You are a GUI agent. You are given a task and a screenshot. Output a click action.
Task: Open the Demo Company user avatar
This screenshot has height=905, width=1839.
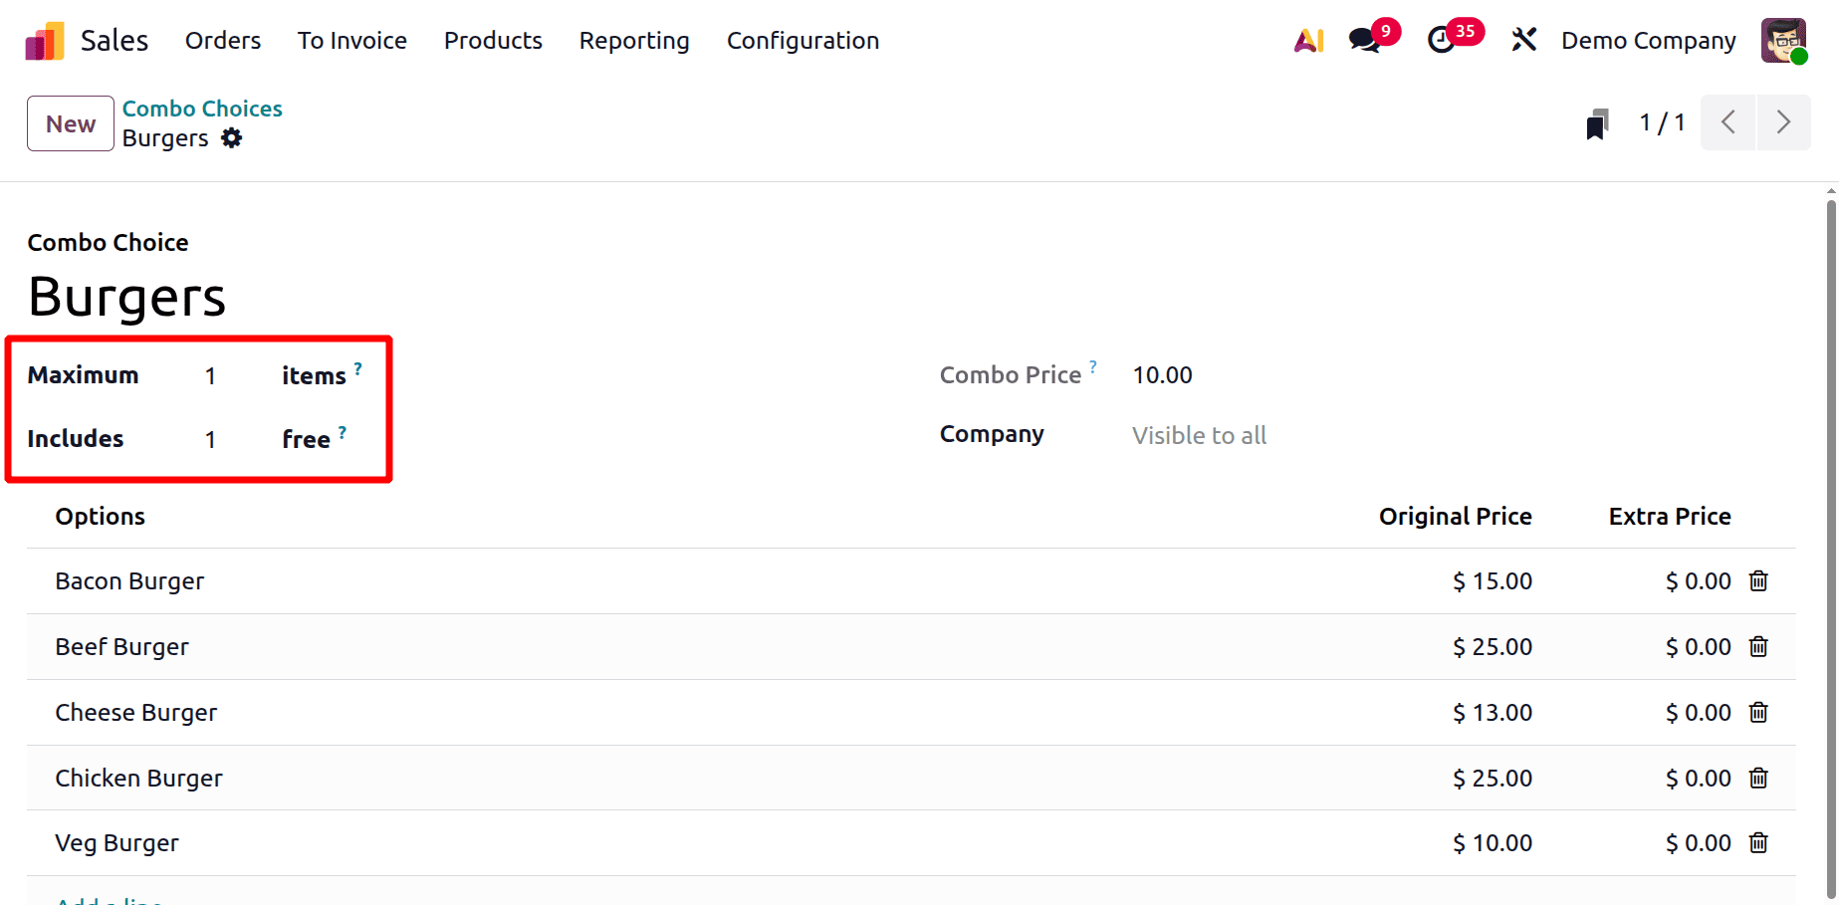[1785, 40]
